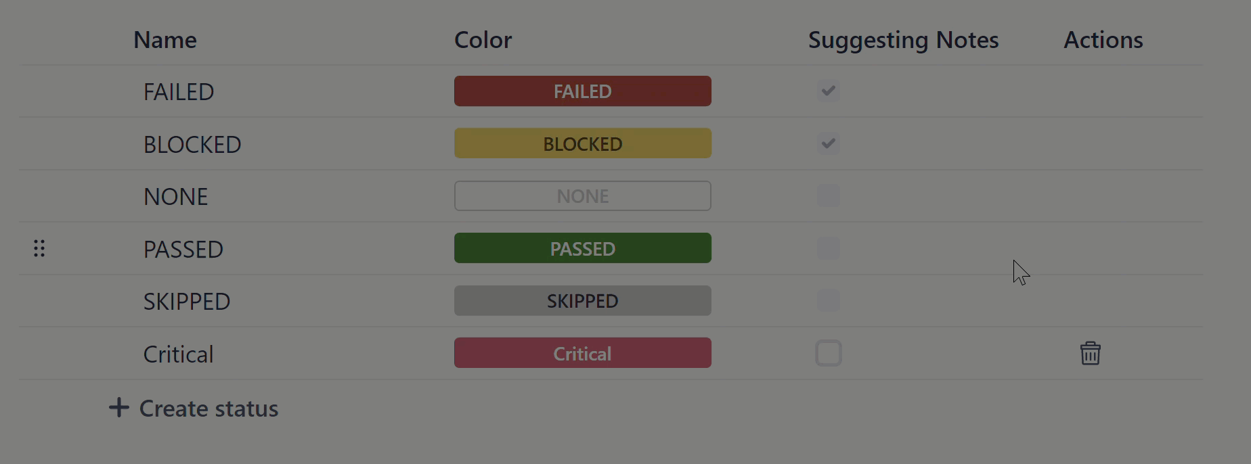Click the gray SKIPPED color badge

[582, 300]
